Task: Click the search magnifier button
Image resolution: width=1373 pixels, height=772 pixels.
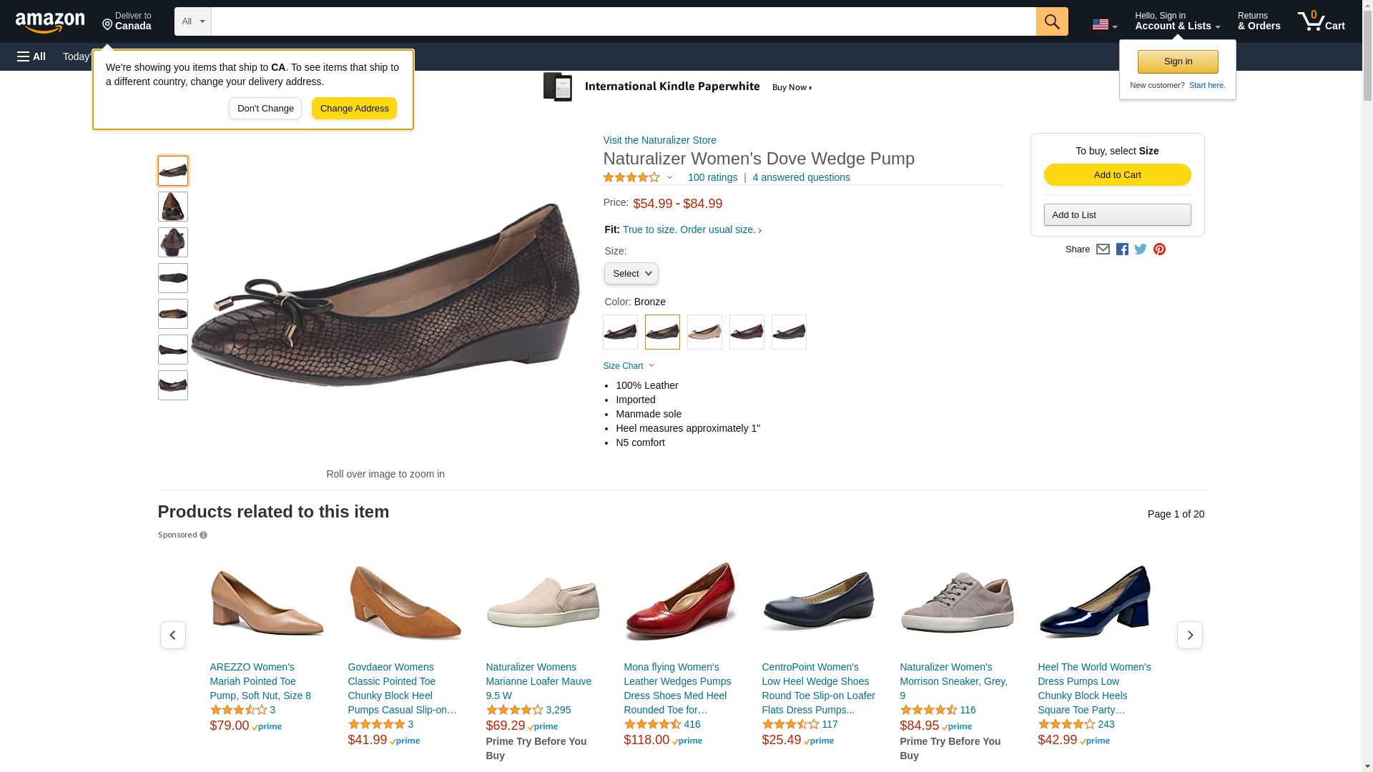Action: click(x=1051, y=21)
